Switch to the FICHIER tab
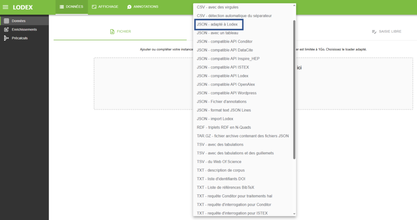The height and width of the screenshot is (220, 417). tap(120, 31)
